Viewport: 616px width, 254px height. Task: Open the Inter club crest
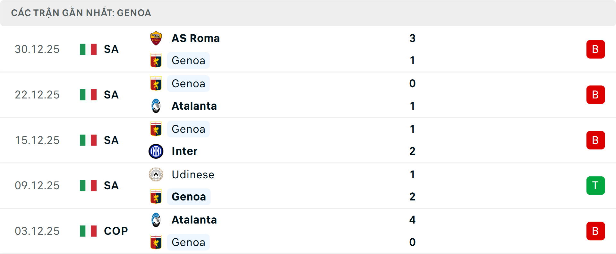click(156, 151)
